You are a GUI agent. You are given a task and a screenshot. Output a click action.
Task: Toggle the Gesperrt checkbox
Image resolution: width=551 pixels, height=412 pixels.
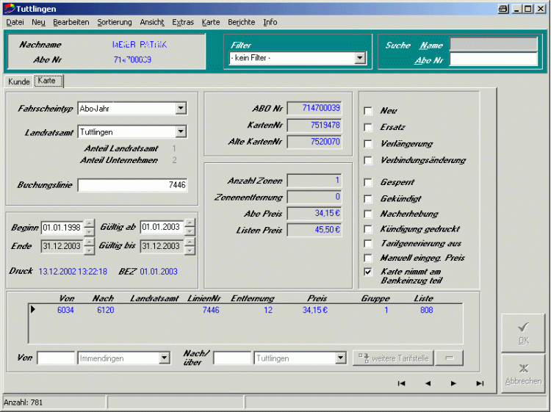point(368,182)
